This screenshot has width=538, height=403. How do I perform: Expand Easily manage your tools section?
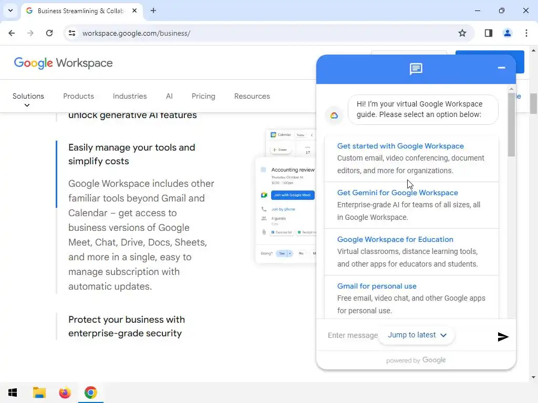click(x=132, y=154)
